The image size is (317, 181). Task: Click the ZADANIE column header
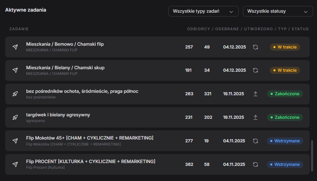click(19, 29)
